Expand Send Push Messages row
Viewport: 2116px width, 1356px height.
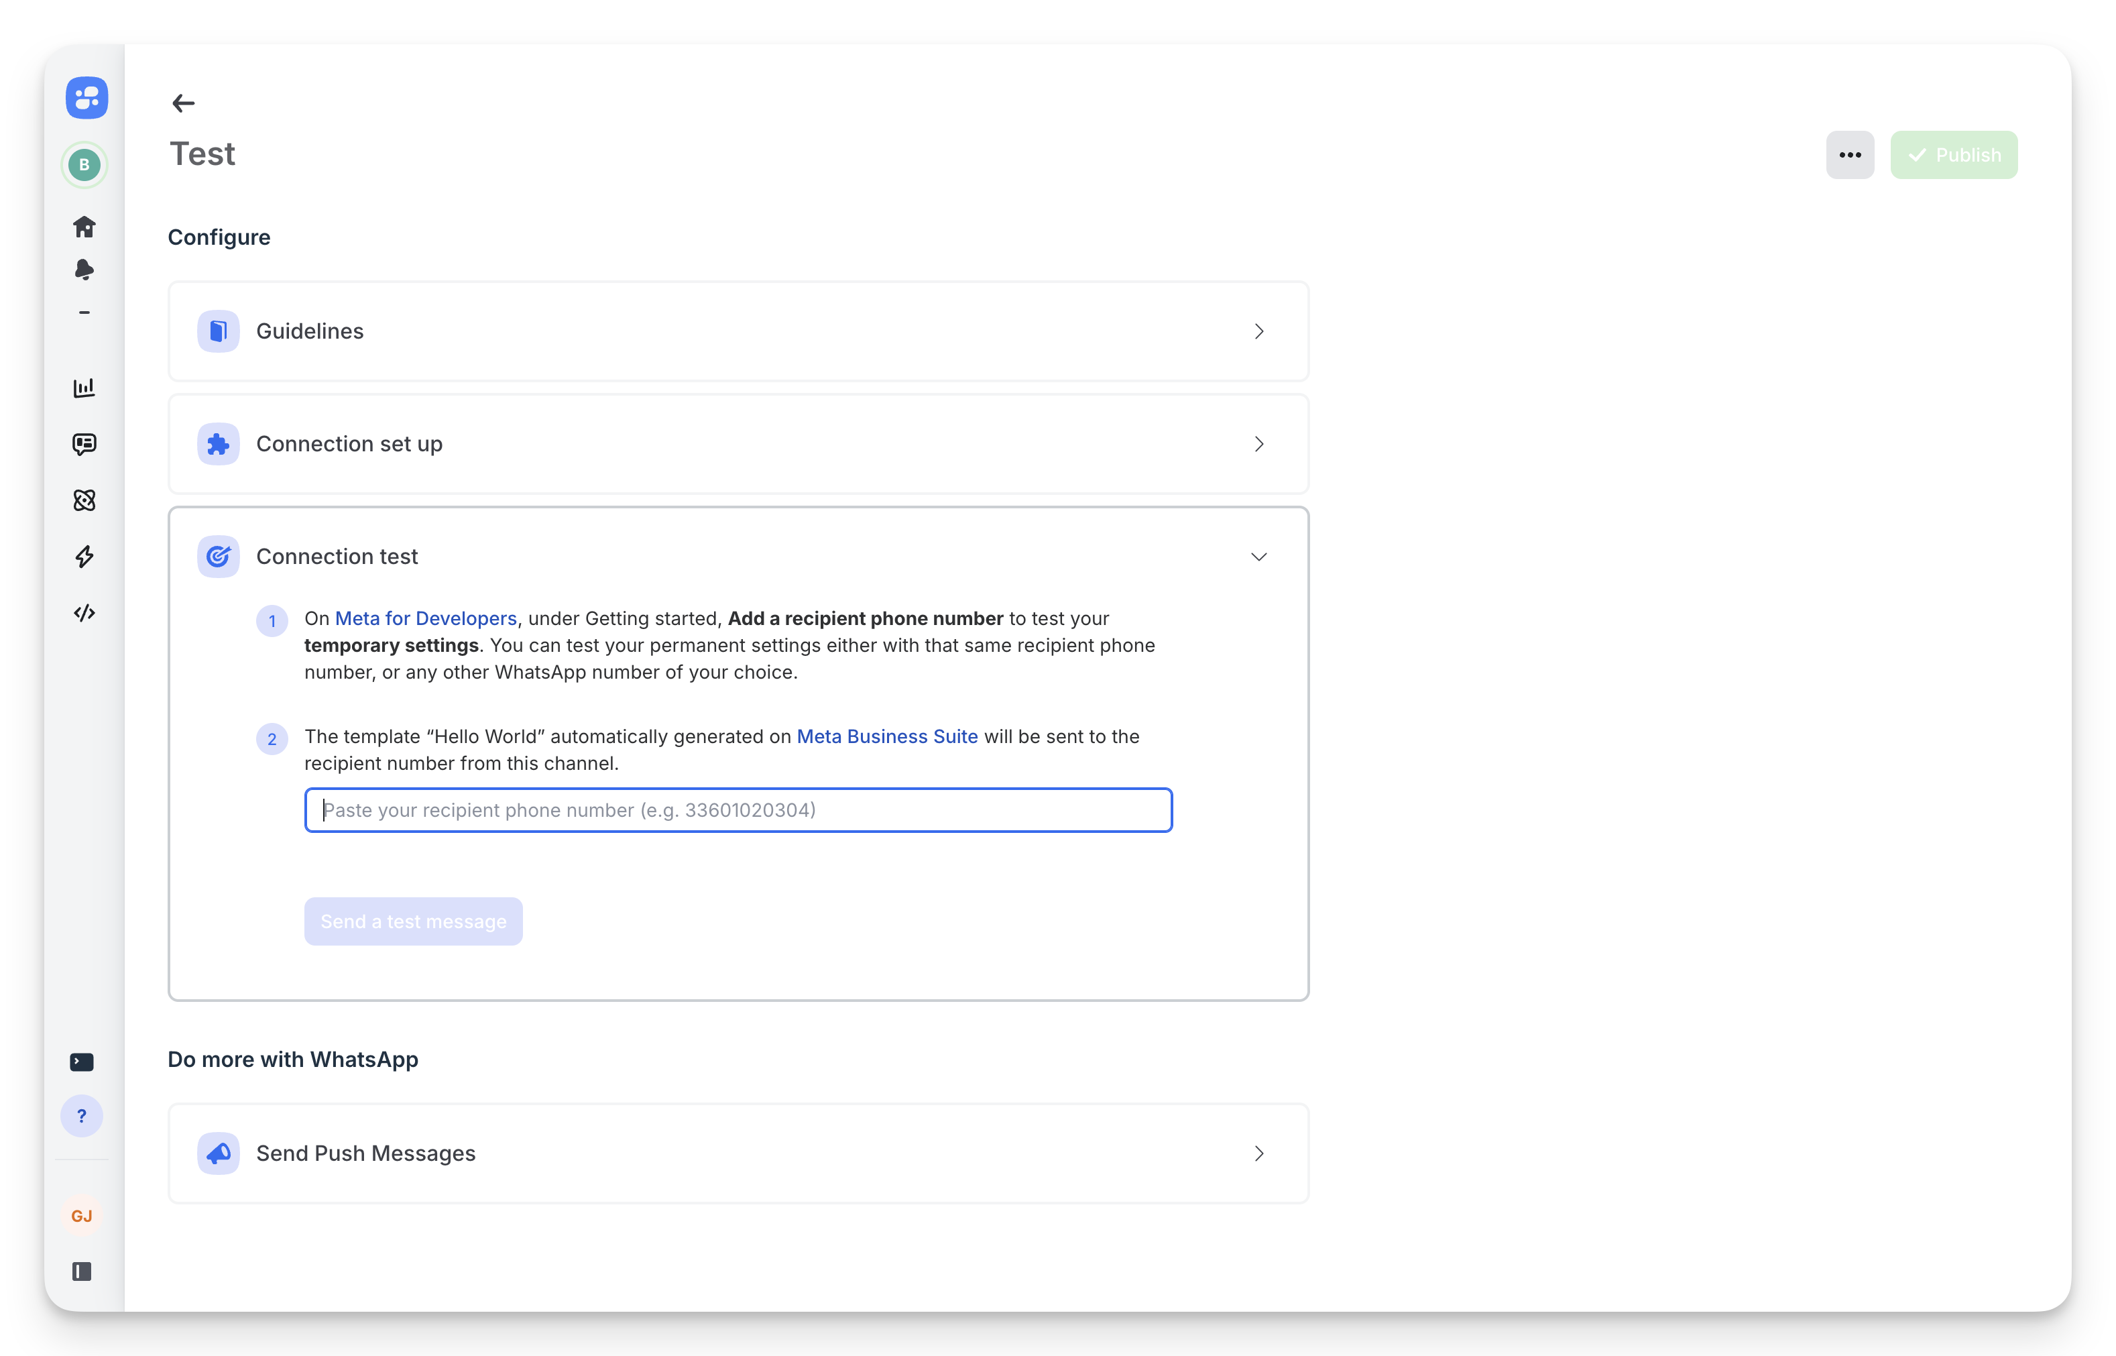click(738, 1153)
